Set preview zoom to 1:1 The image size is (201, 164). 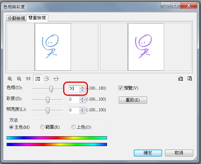point(28,79)
